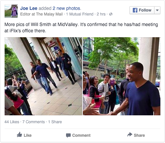Viewport: 165px width, 143px height.
Task: Click the arrow Share icon
Action: (x=130, y=134)
